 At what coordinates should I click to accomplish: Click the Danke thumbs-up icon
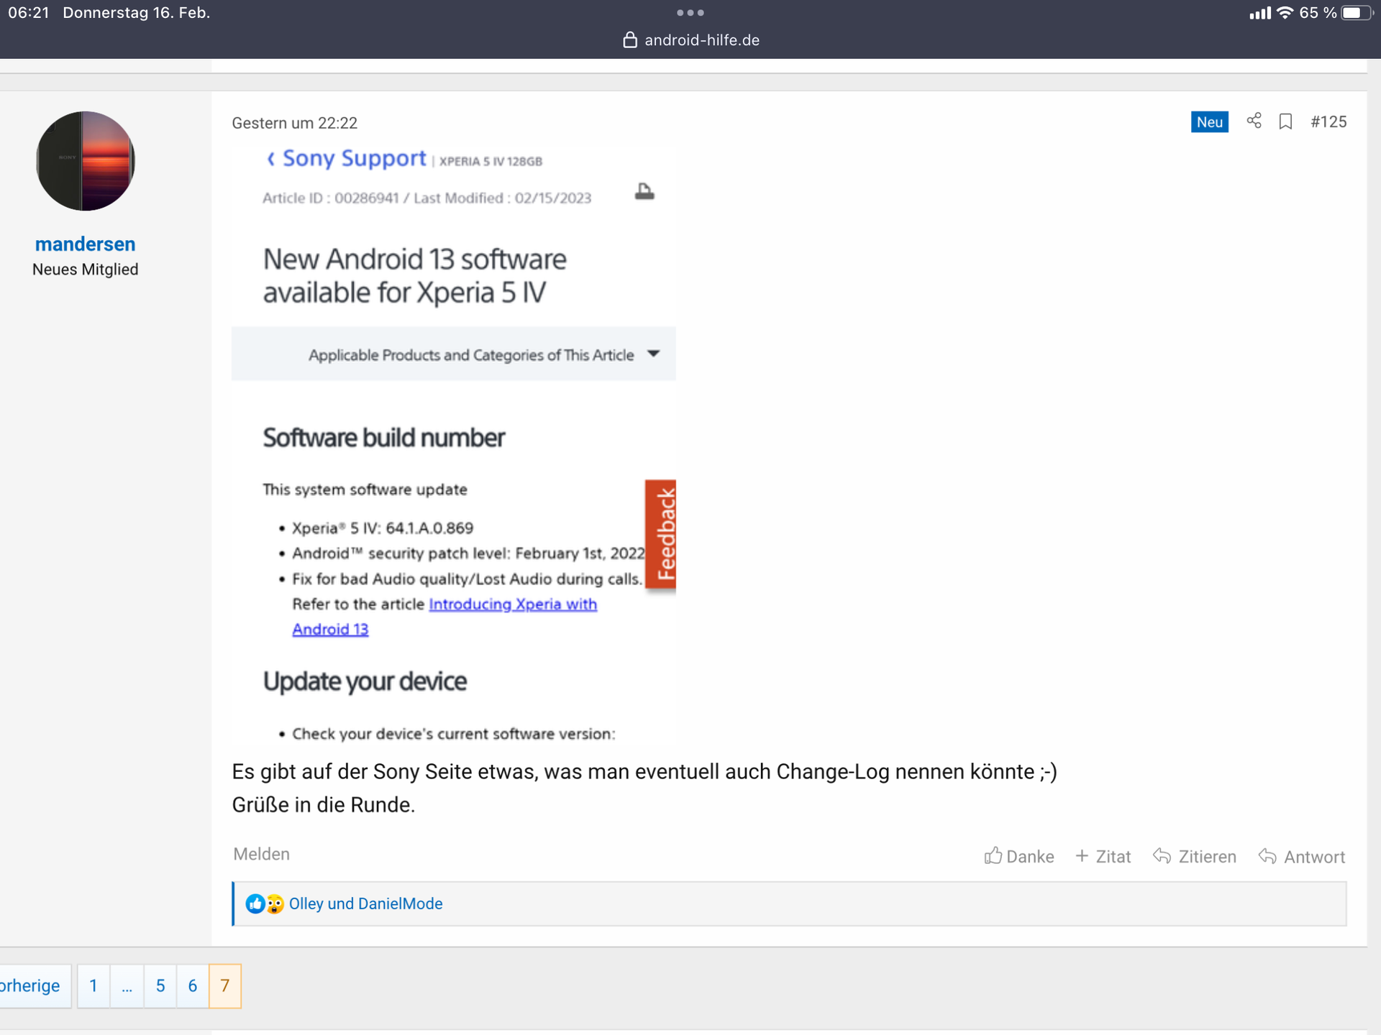(x=993, y=855)
